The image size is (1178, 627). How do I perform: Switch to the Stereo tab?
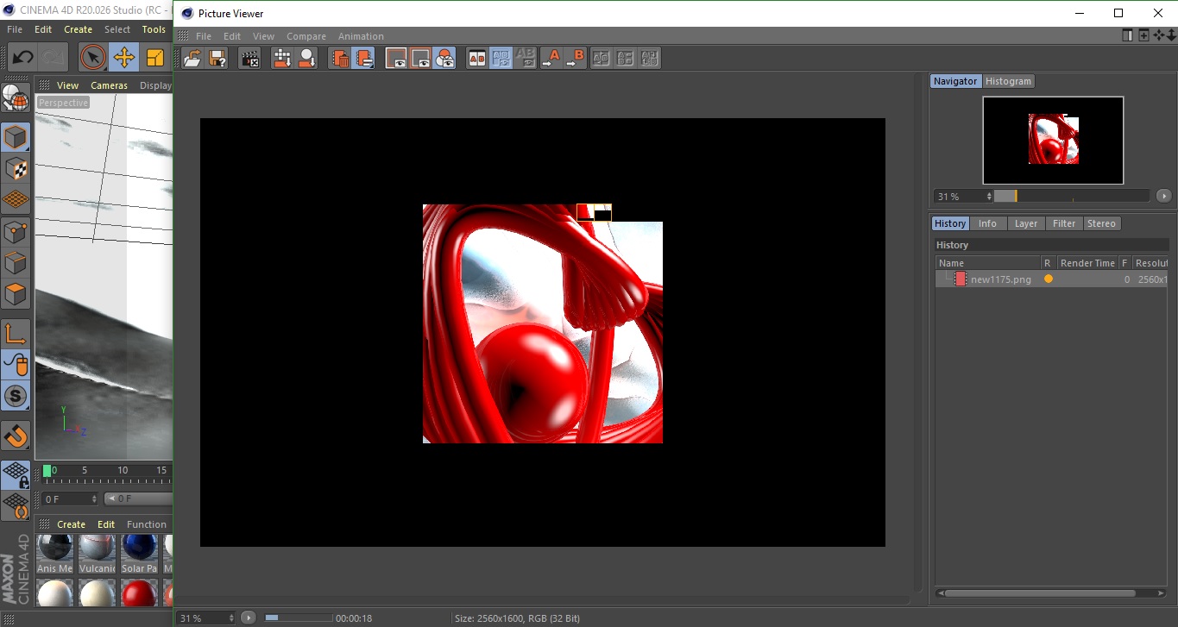1101,223
